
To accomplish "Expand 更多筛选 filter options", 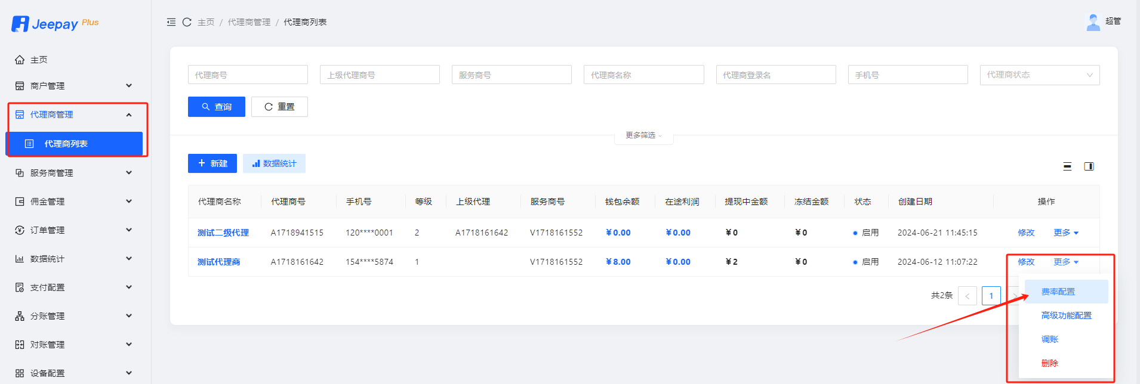I will [643, 135].
